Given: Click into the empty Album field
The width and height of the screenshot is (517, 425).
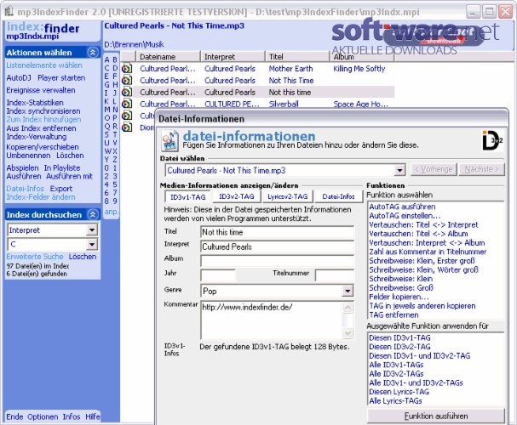Looking at the screenshot, I should 277,261.
